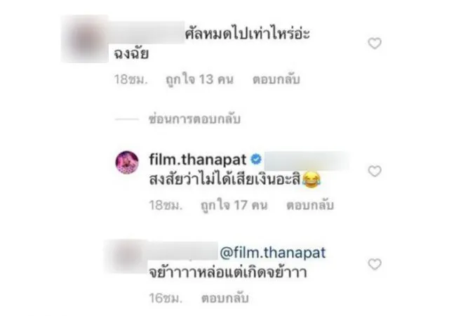This screenshot has height=316, width=449.
Task: Open the blurred avatar of the top commenter
Action: 85,39
